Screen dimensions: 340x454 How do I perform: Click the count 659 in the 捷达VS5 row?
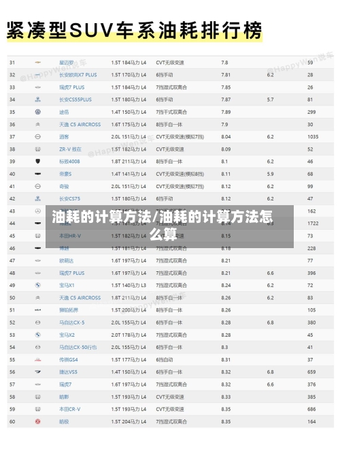click(311, 372)
